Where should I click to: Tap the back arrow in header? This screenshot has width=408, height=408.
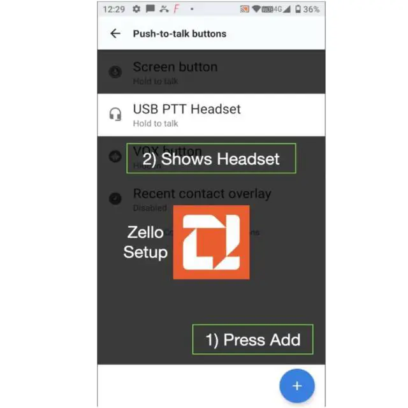point(115,34)
